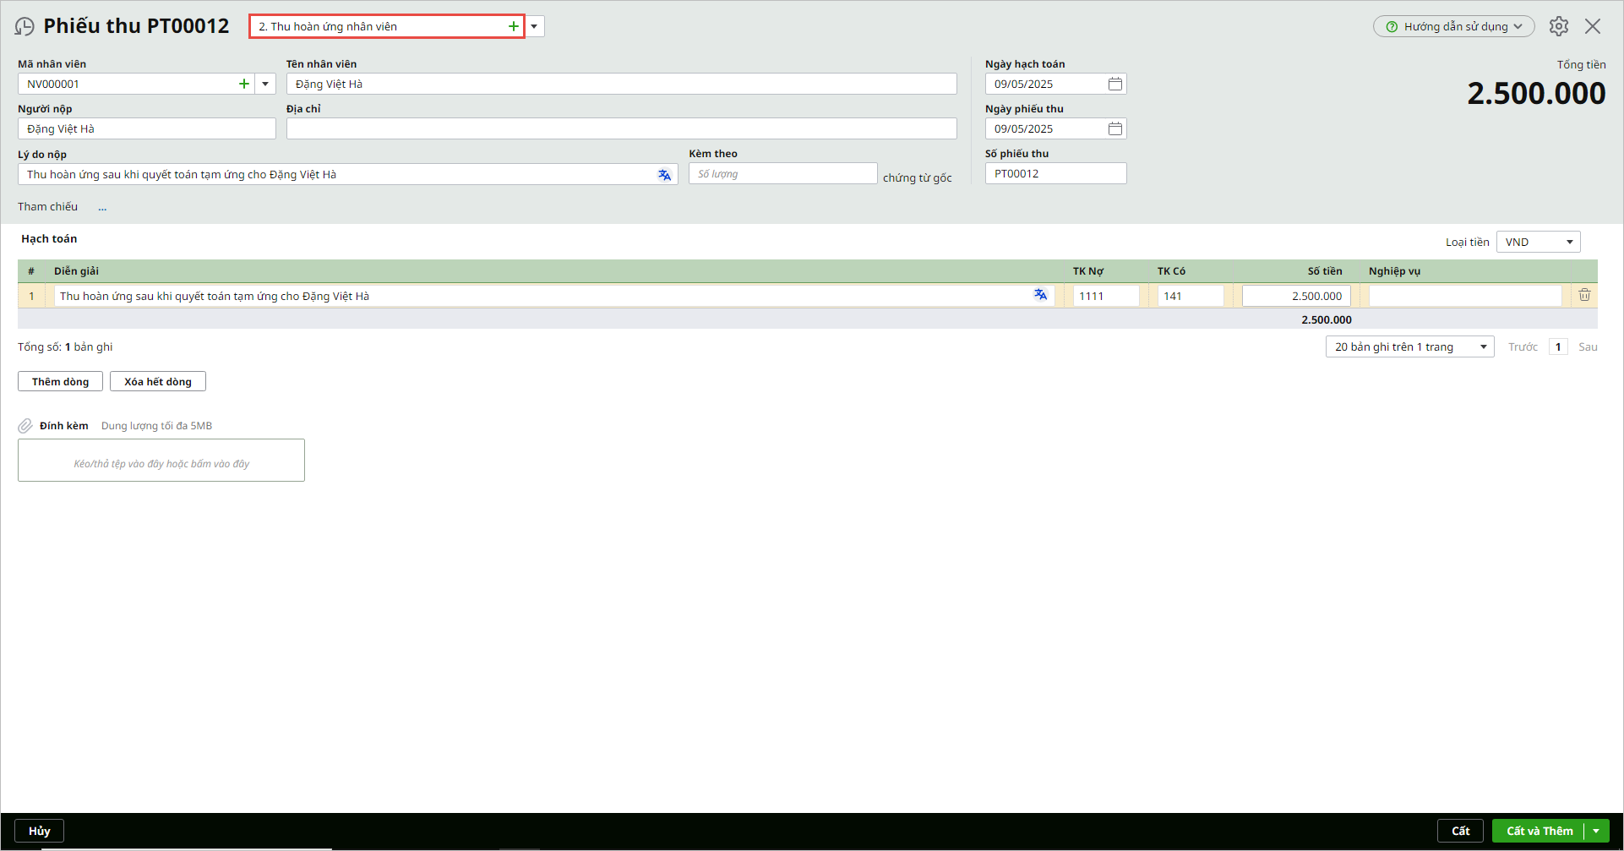Click green plus in receipt type box
Screen dimensions: 1624x851
(x=513, y=26)
